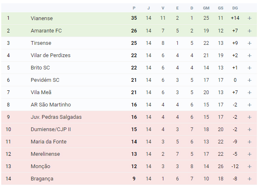
Task: Open plus icon for Vilar de Perdizes
Action: click(x=250, y=55)
